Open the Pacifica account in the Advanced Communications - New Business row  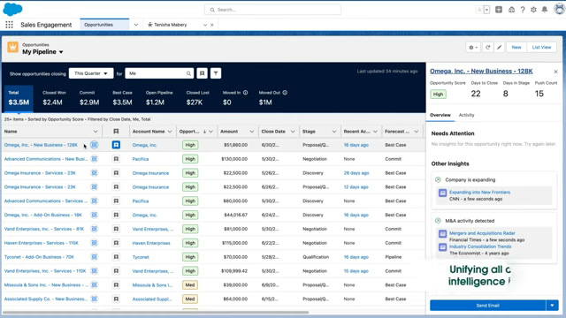point(141,159)
